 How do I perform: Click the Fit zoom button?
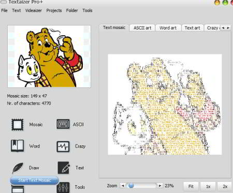[x=191, y=186]
